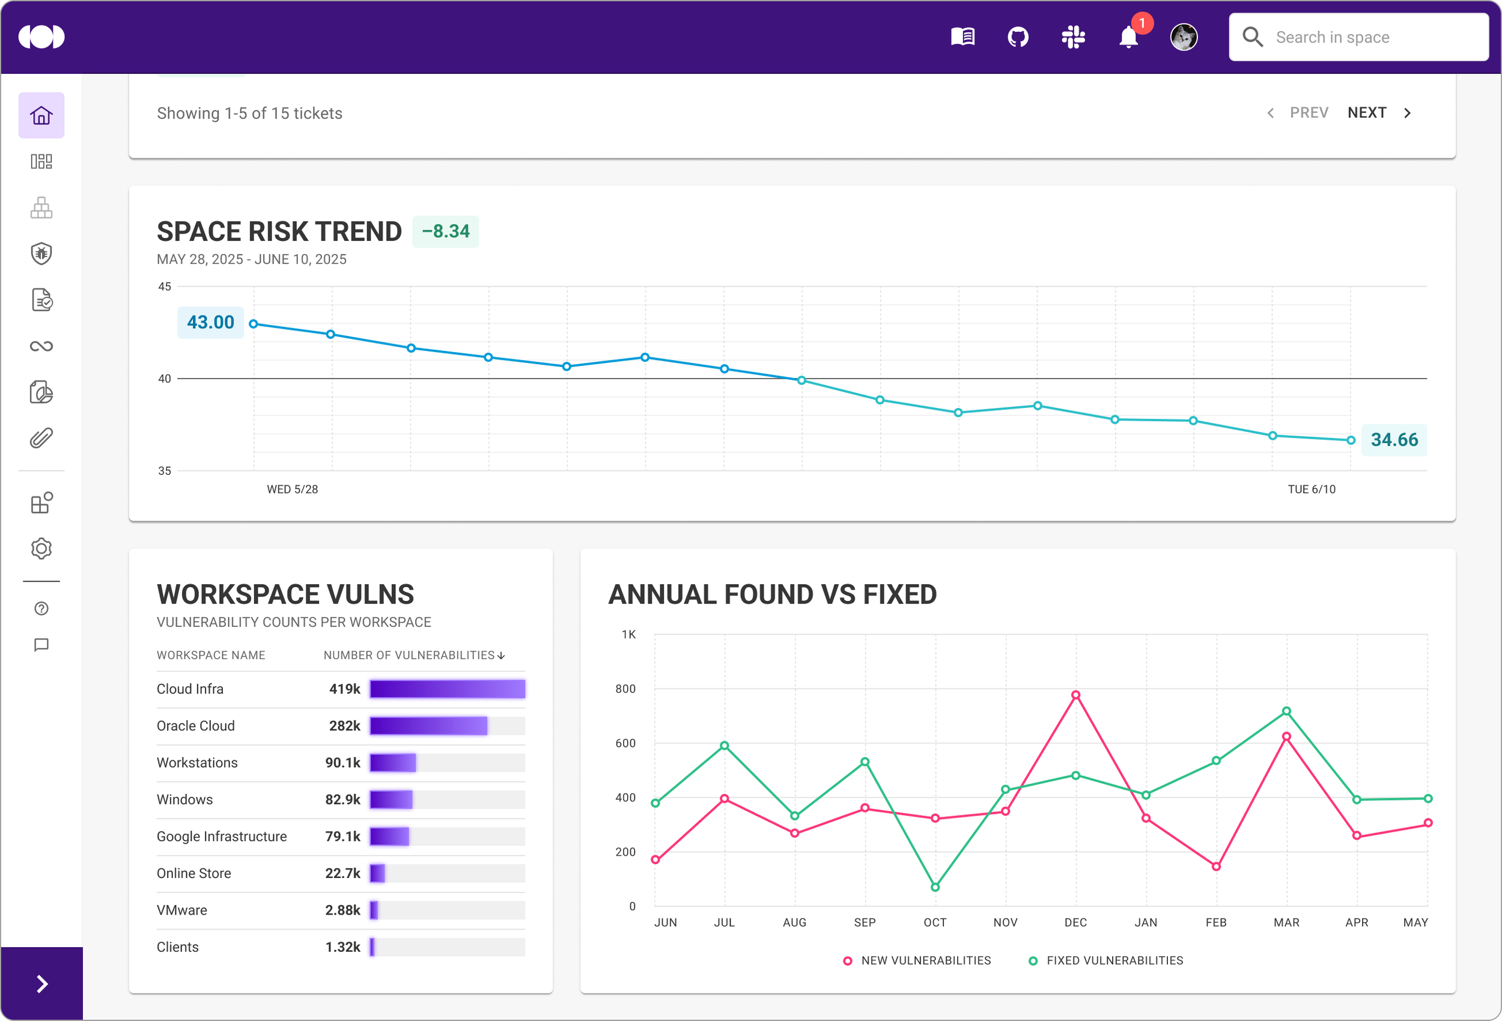Open the paperclip attachments icon
This screenshot has height=1021, width=1502.
41,439
